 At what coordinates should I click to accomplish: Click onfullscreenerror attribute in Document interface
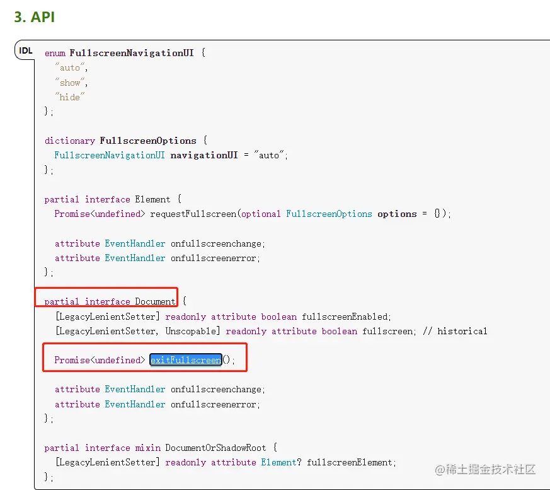[214, 404]
